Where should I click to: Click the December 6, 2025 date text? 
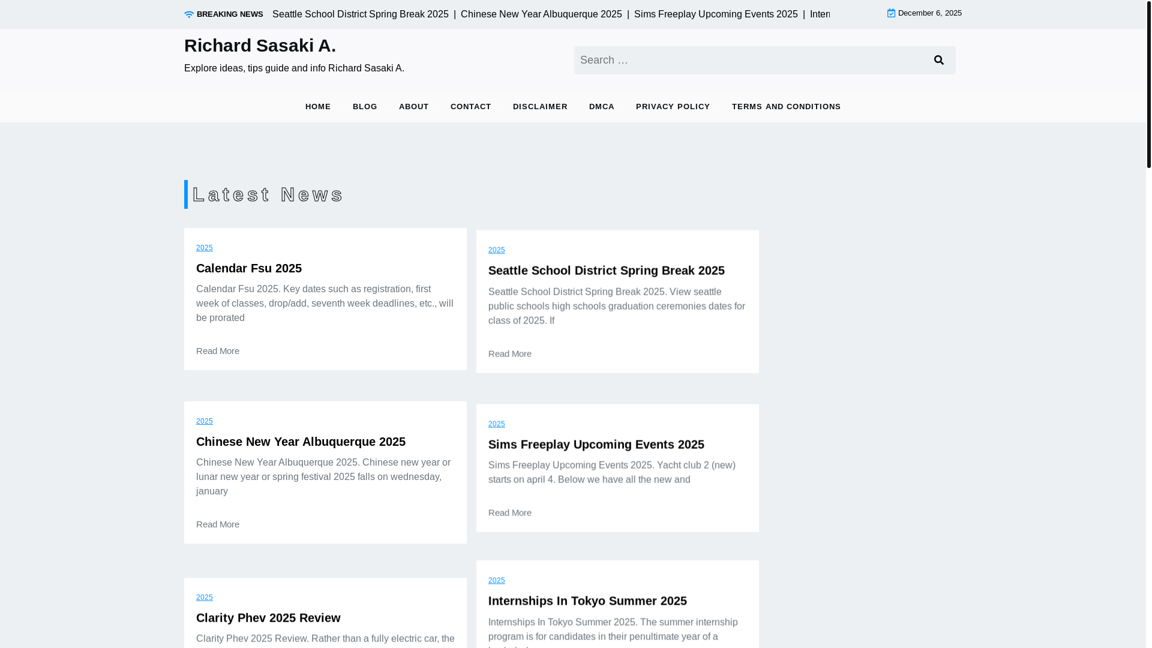tap(930, 13)
